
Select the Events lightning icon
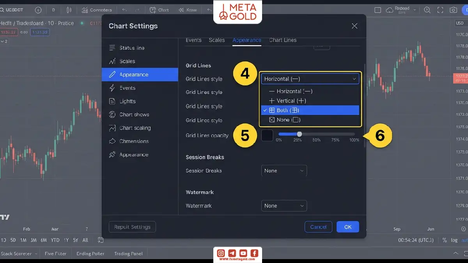112,88
